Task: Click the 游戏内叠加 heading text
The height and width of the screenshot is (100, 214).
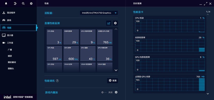Action: pyautogui.click(x=51, y=92)
